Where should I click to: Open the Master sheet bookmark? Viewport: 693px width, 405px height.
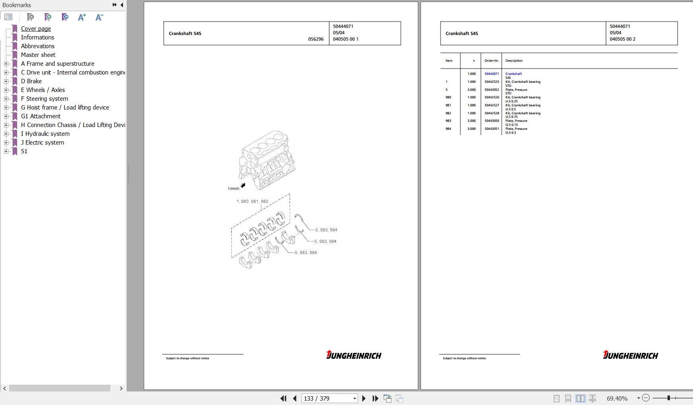(x=38, y=55)
